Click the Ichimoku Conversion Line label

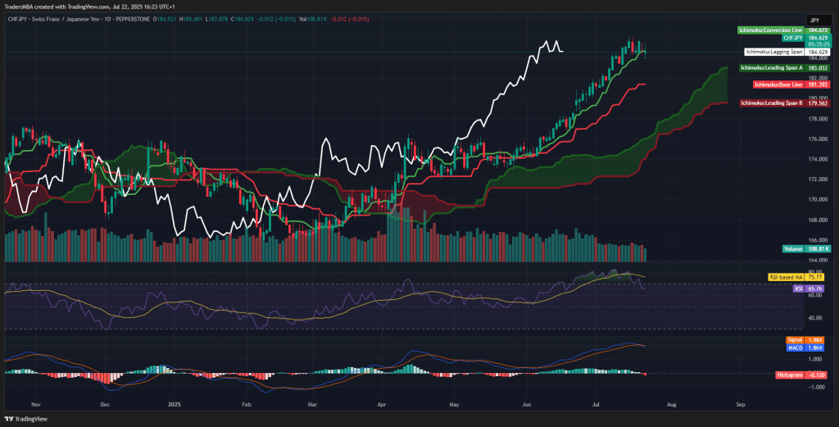[x=769, y=30]
